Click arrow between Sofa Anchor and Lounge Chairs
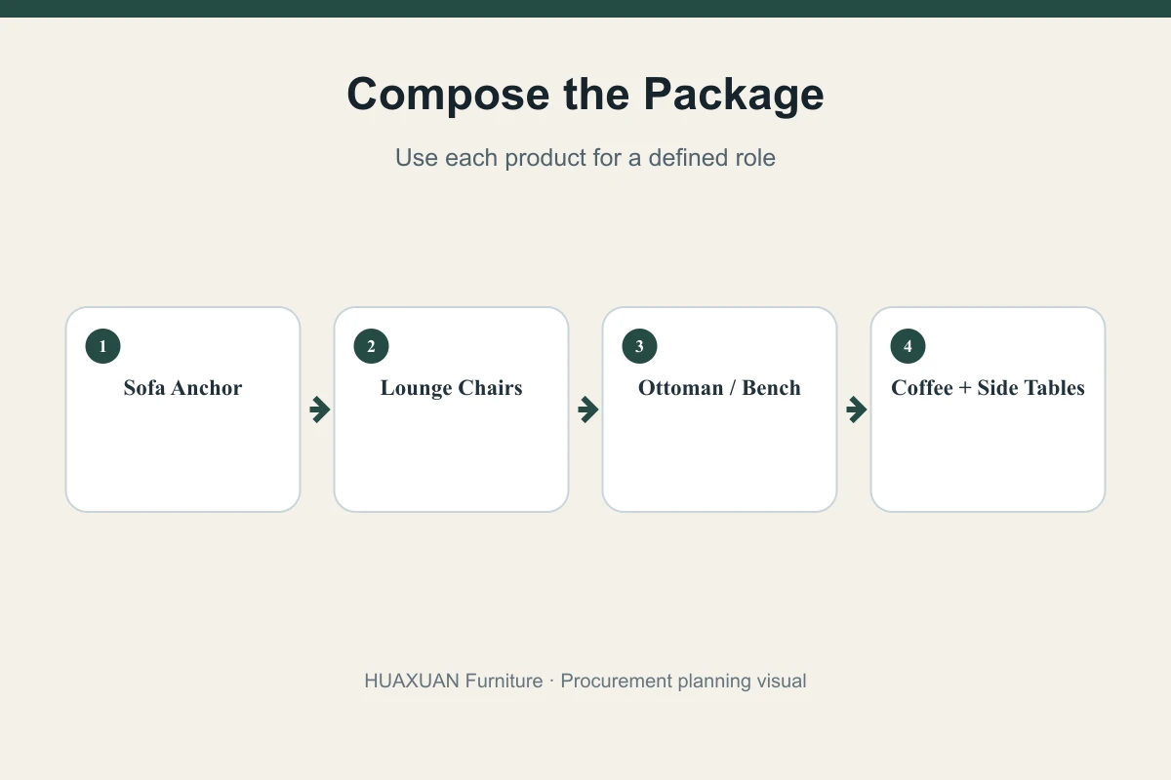The width and height of the screenshot is (1171, 780). click(320, 409)
